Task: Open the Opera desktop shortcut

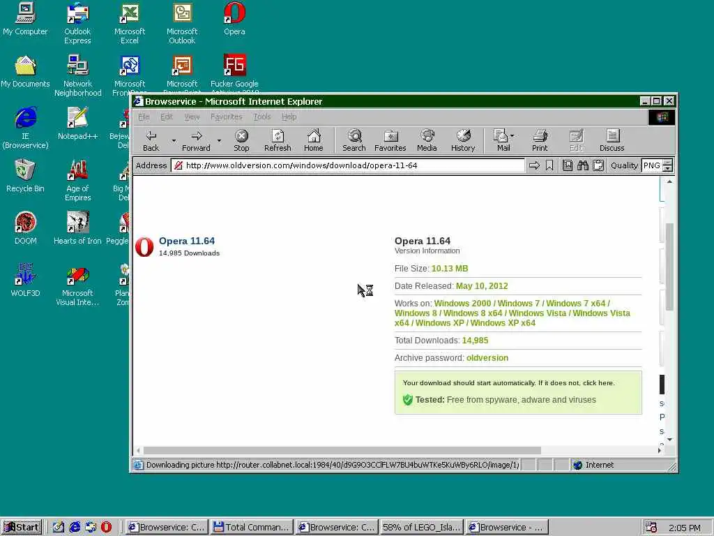Action: [234, 19]
